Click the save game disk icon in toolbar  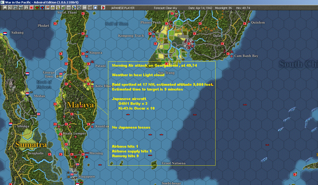[x=5, y=8]
